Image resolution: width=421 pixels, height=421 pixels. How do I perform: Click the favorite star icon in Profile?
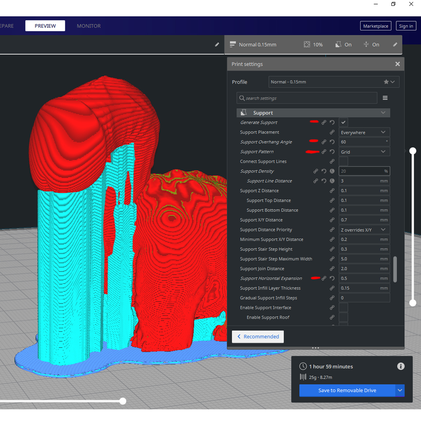click(386, 82)
